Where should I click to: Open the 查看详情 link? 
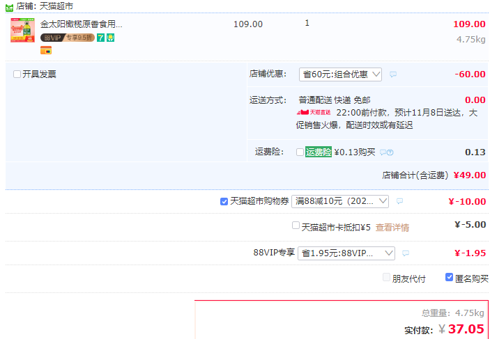click(392, 227)
